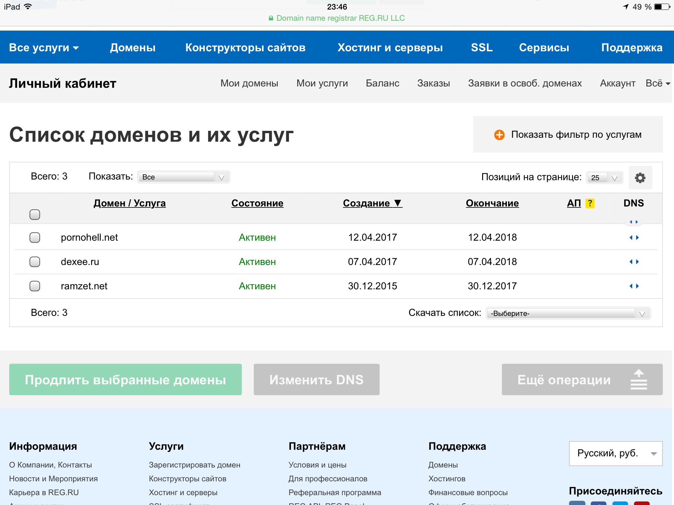
Task: Click the yellow question mark next to АП
Action: (x=590, y=204)
